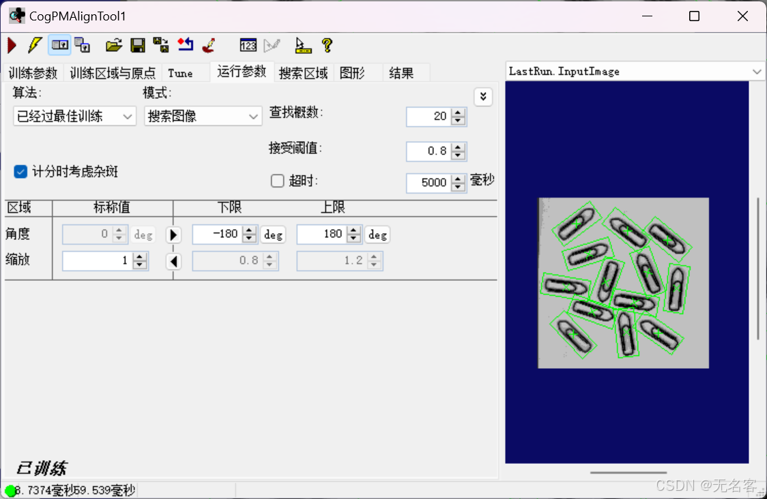Image resolution: width=767 pixels, height=499 pixels.
Task: Increase 查找概数 with its up arrow
Action: pyautogui.click(x=458, y=112)
